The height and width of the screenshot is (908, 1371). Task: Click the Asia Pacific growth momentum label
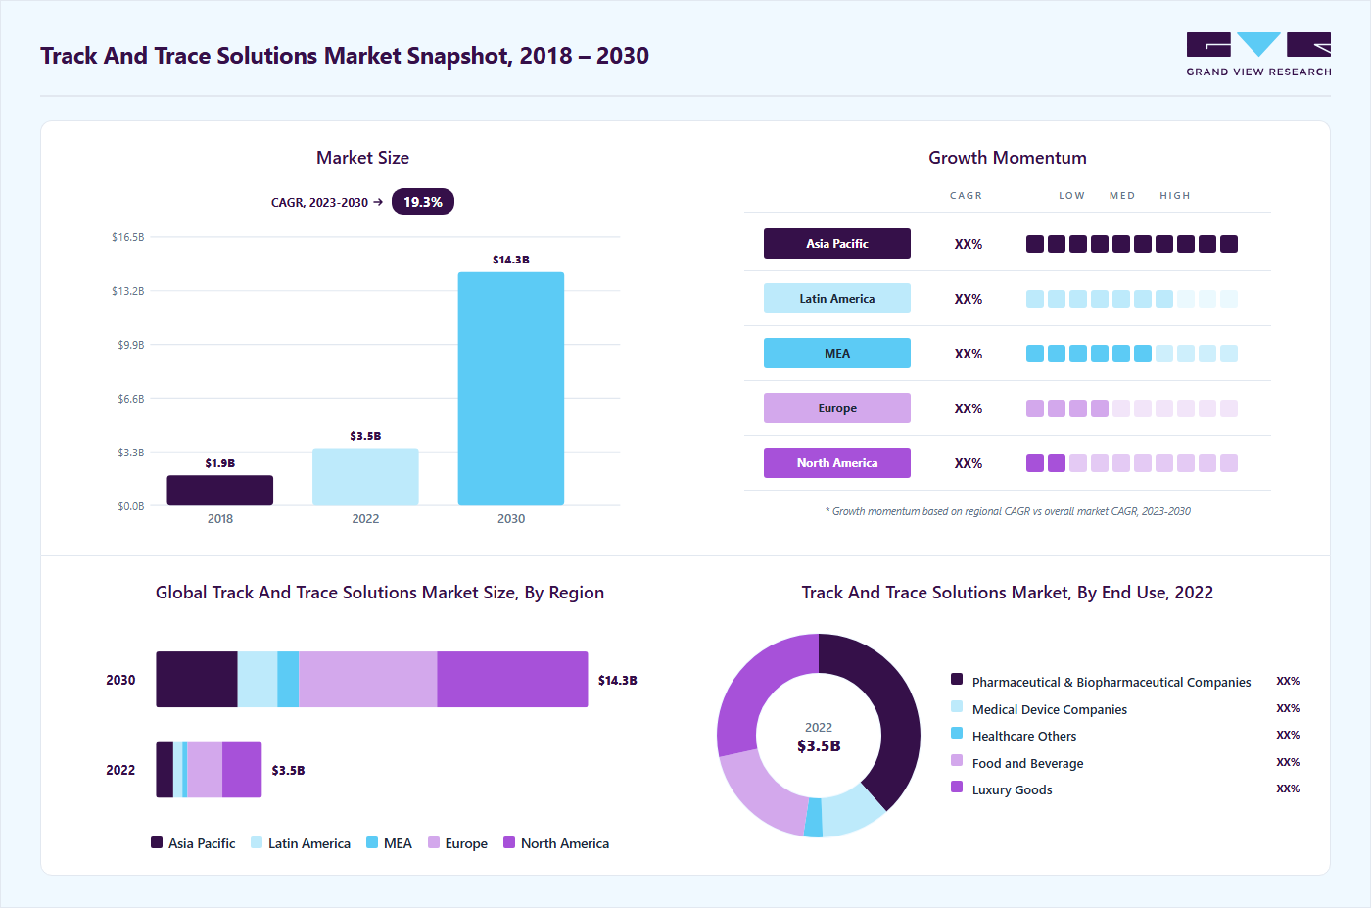point(837,244)
